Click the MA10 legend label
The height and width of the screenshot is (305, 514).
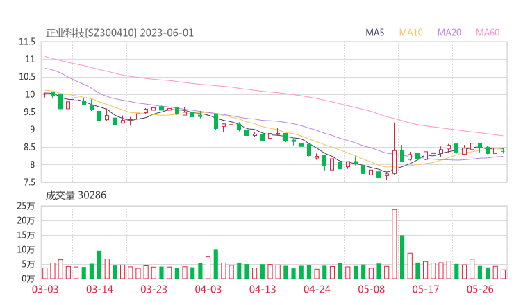(x=411, y=33)
